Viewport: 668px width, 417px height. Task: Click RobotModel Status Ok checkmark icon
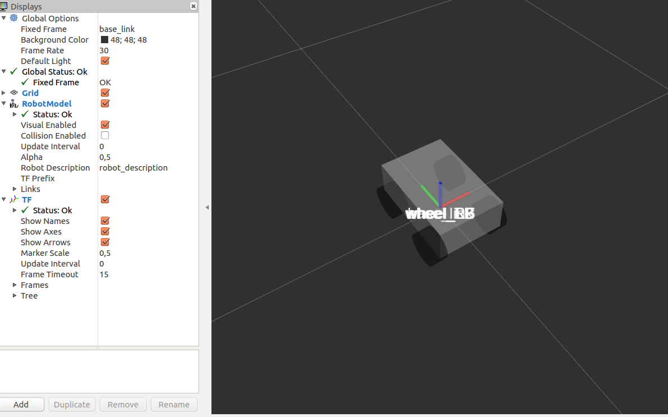click(x=25, y=114)
